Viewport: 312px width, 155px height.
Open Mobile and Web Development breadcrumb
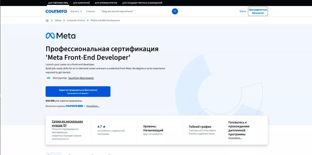click(x=105, y=20)
